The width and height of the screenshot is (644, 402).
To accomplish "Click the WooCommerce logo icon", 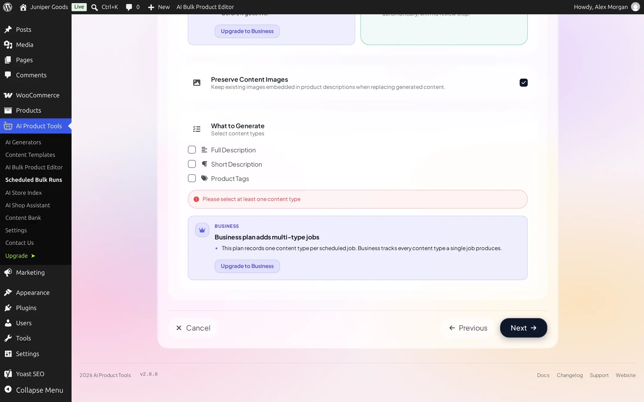I will [8, 95].
